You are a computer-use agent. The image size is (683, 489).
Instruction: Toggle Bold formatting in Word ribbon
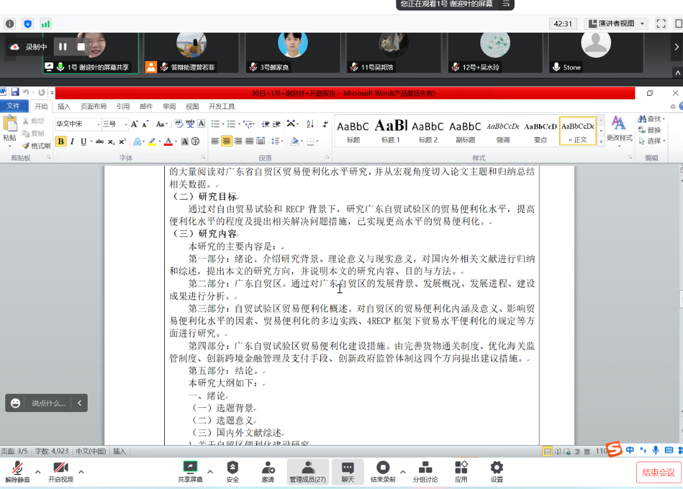click(x=61, y=141)
